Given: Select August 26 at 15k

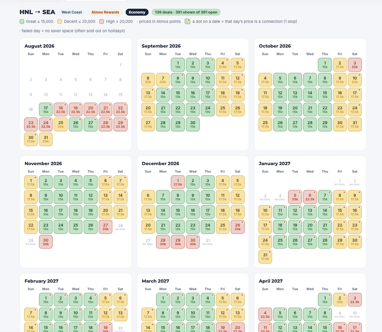Looking at the screenshot, I should pos(76,124).
